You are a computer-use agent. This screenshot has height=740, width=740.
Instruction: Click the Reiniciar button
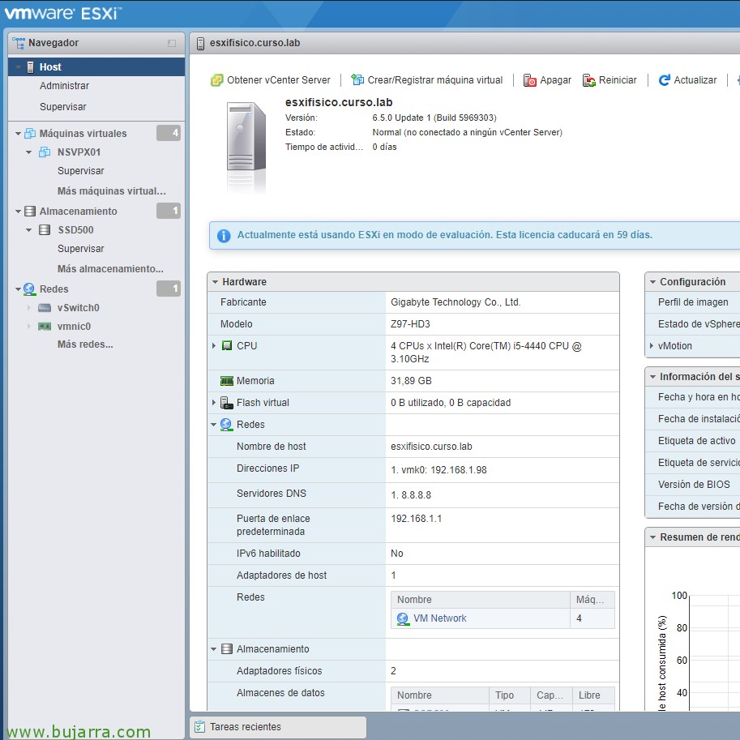click(610, 80)
